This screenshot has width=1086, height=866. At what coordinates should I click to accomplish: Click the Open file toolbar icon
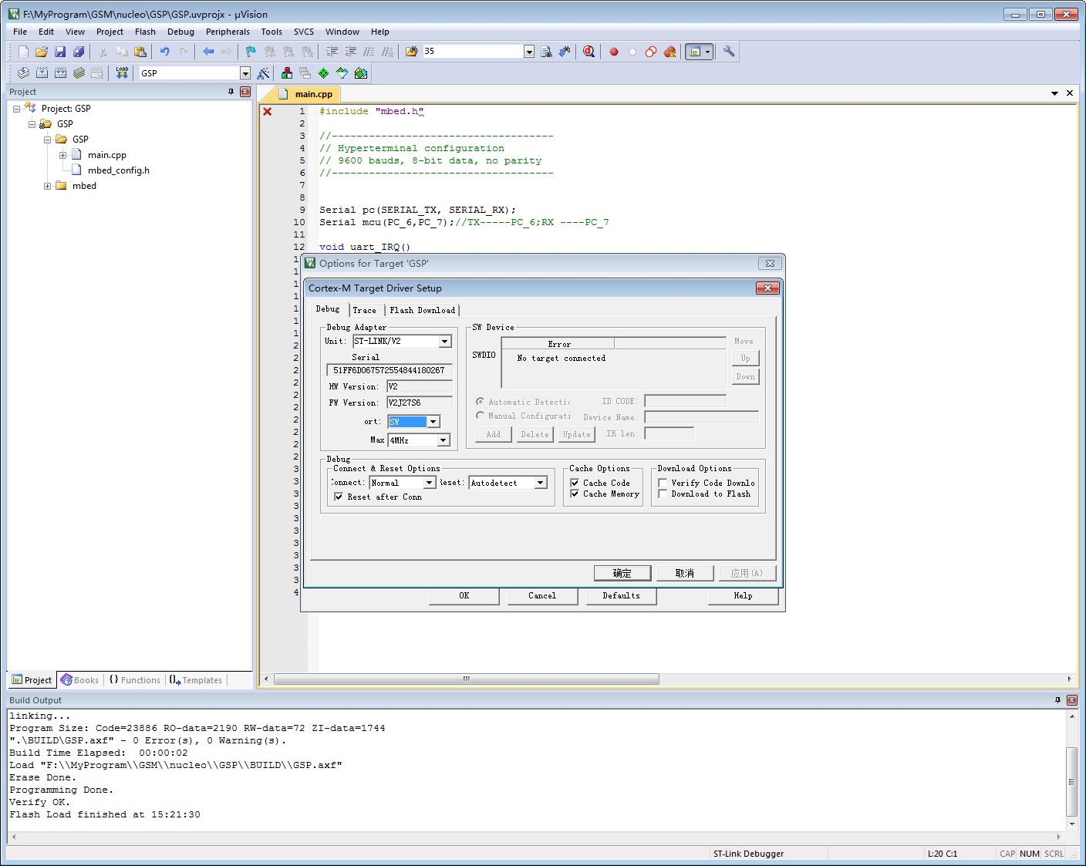(42, 52)
